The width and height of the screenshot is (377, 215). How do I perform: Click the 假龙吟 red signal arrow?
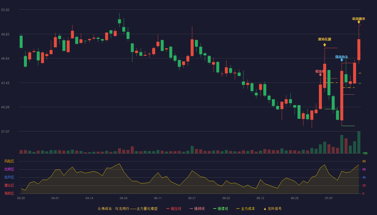(320, 75)
